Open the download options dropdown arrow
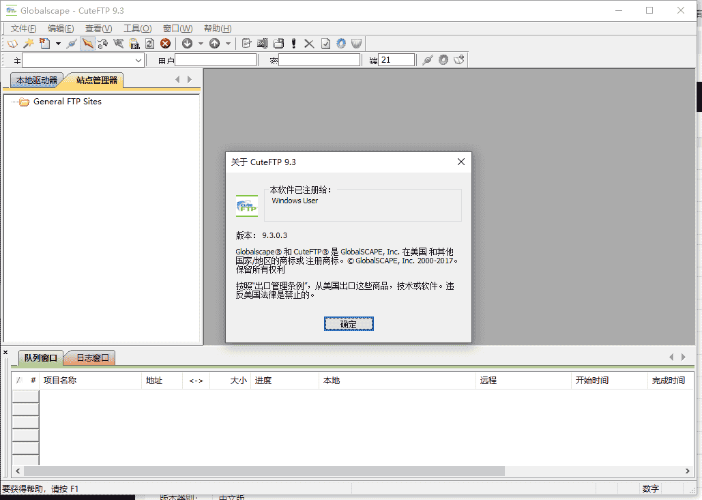Image resolution: width=702 pixels, height=500 pixels. pos(201,43)
